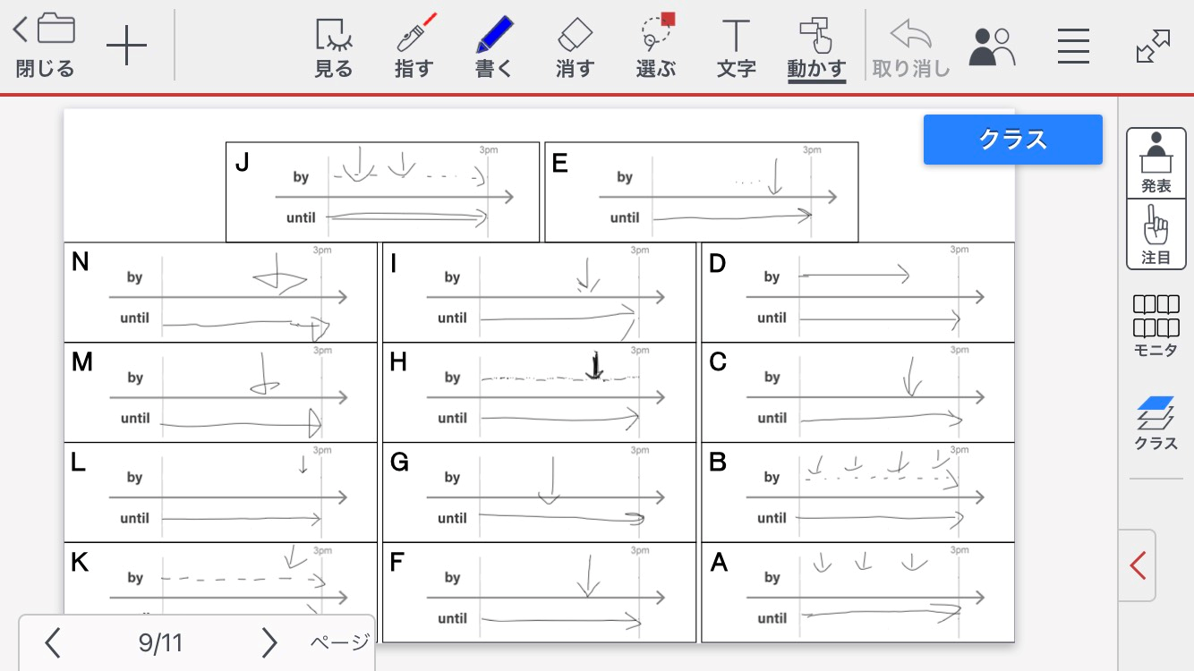Toggle fullscreen with the expand arrows icon
The width and height of the screenshot is (1194, 671).
coord(1153,47)
